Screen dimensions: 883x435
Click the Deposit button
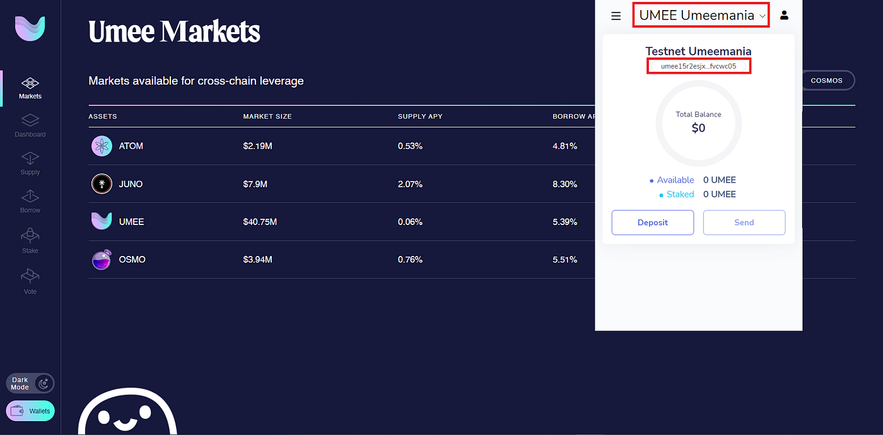pyautogui.click(x=653, y=223)
